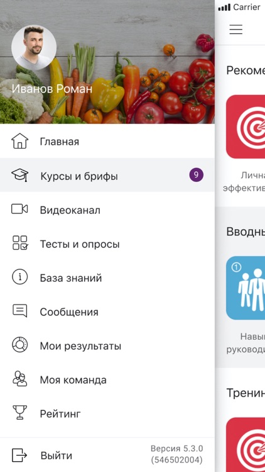Image resolution: width=265 pixels, height=472 pixels.
Task: Open the bottom red target training card
Action: [246, 444]
